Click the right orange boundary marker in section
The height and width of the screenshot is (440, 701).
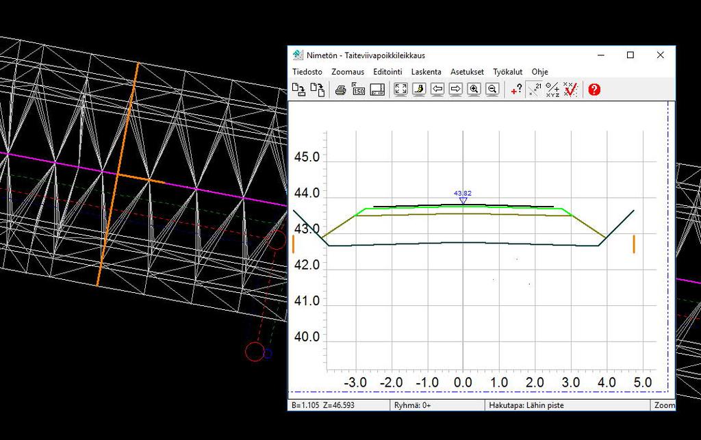634,244
